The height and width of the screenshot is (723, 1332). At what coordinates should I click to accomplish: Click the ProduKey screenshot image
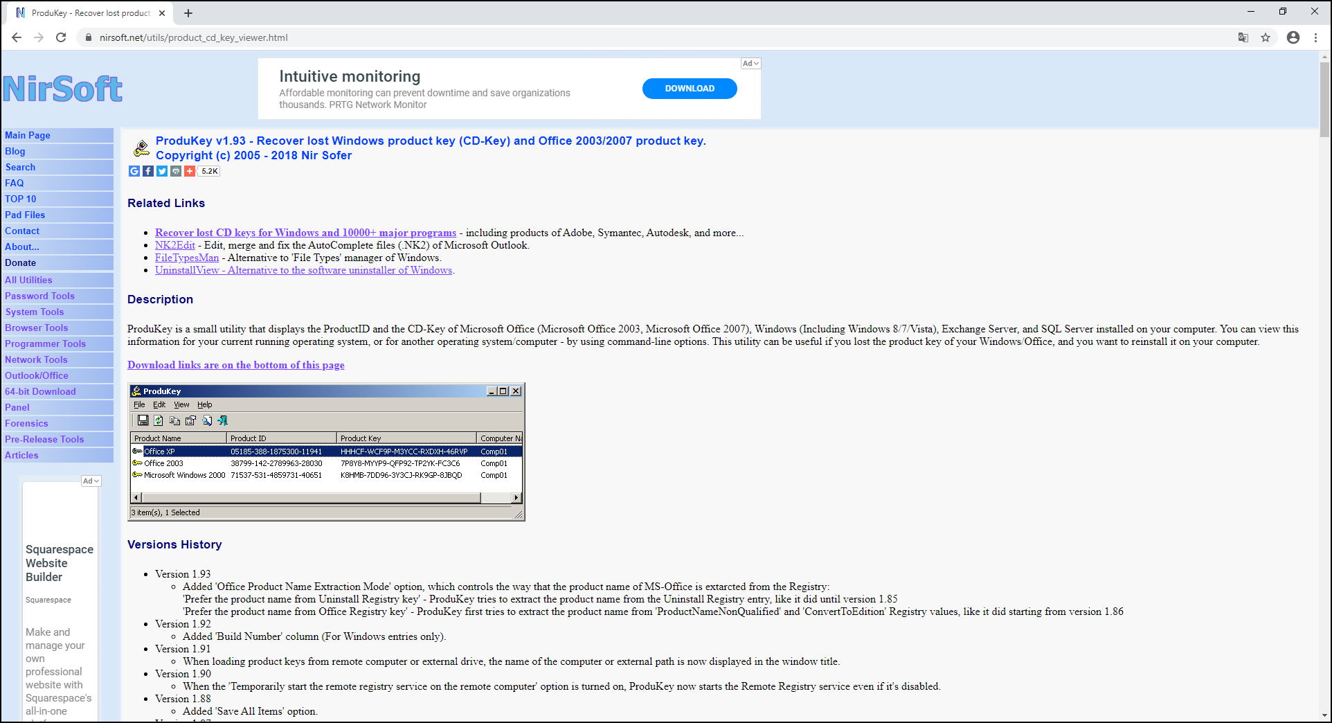[326, 452]
